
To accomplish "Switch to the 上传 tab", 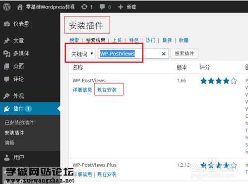I will pyautogui.click(x=117, y=40).
